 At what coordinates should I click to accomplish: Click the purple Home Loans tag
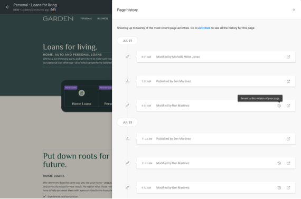[71, 88]
